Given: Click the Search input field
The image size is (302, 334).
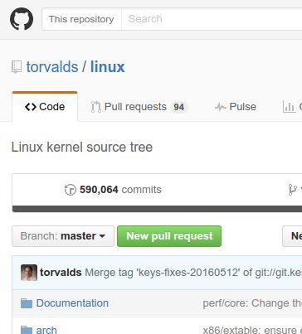Looking at the screenshot, I should 212,19.
